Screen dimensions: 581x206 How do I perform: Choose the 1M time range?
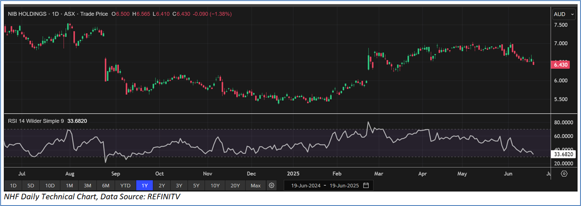point(69,186)
